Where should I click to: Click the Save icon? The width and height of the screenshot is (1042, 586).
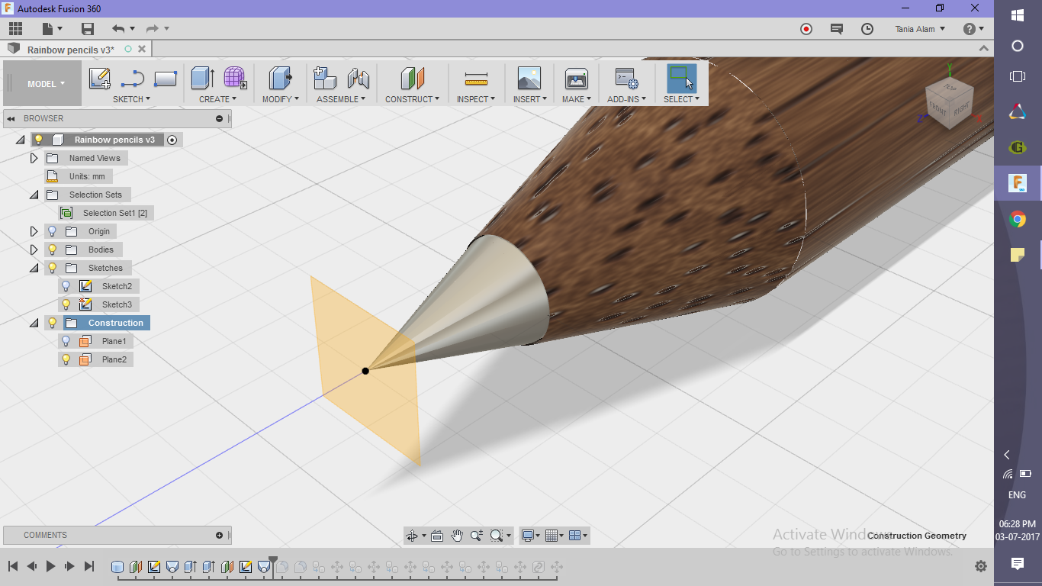(x=88, y=29)
